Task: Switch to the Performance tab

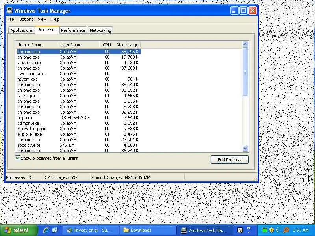Action: [73, 30]
